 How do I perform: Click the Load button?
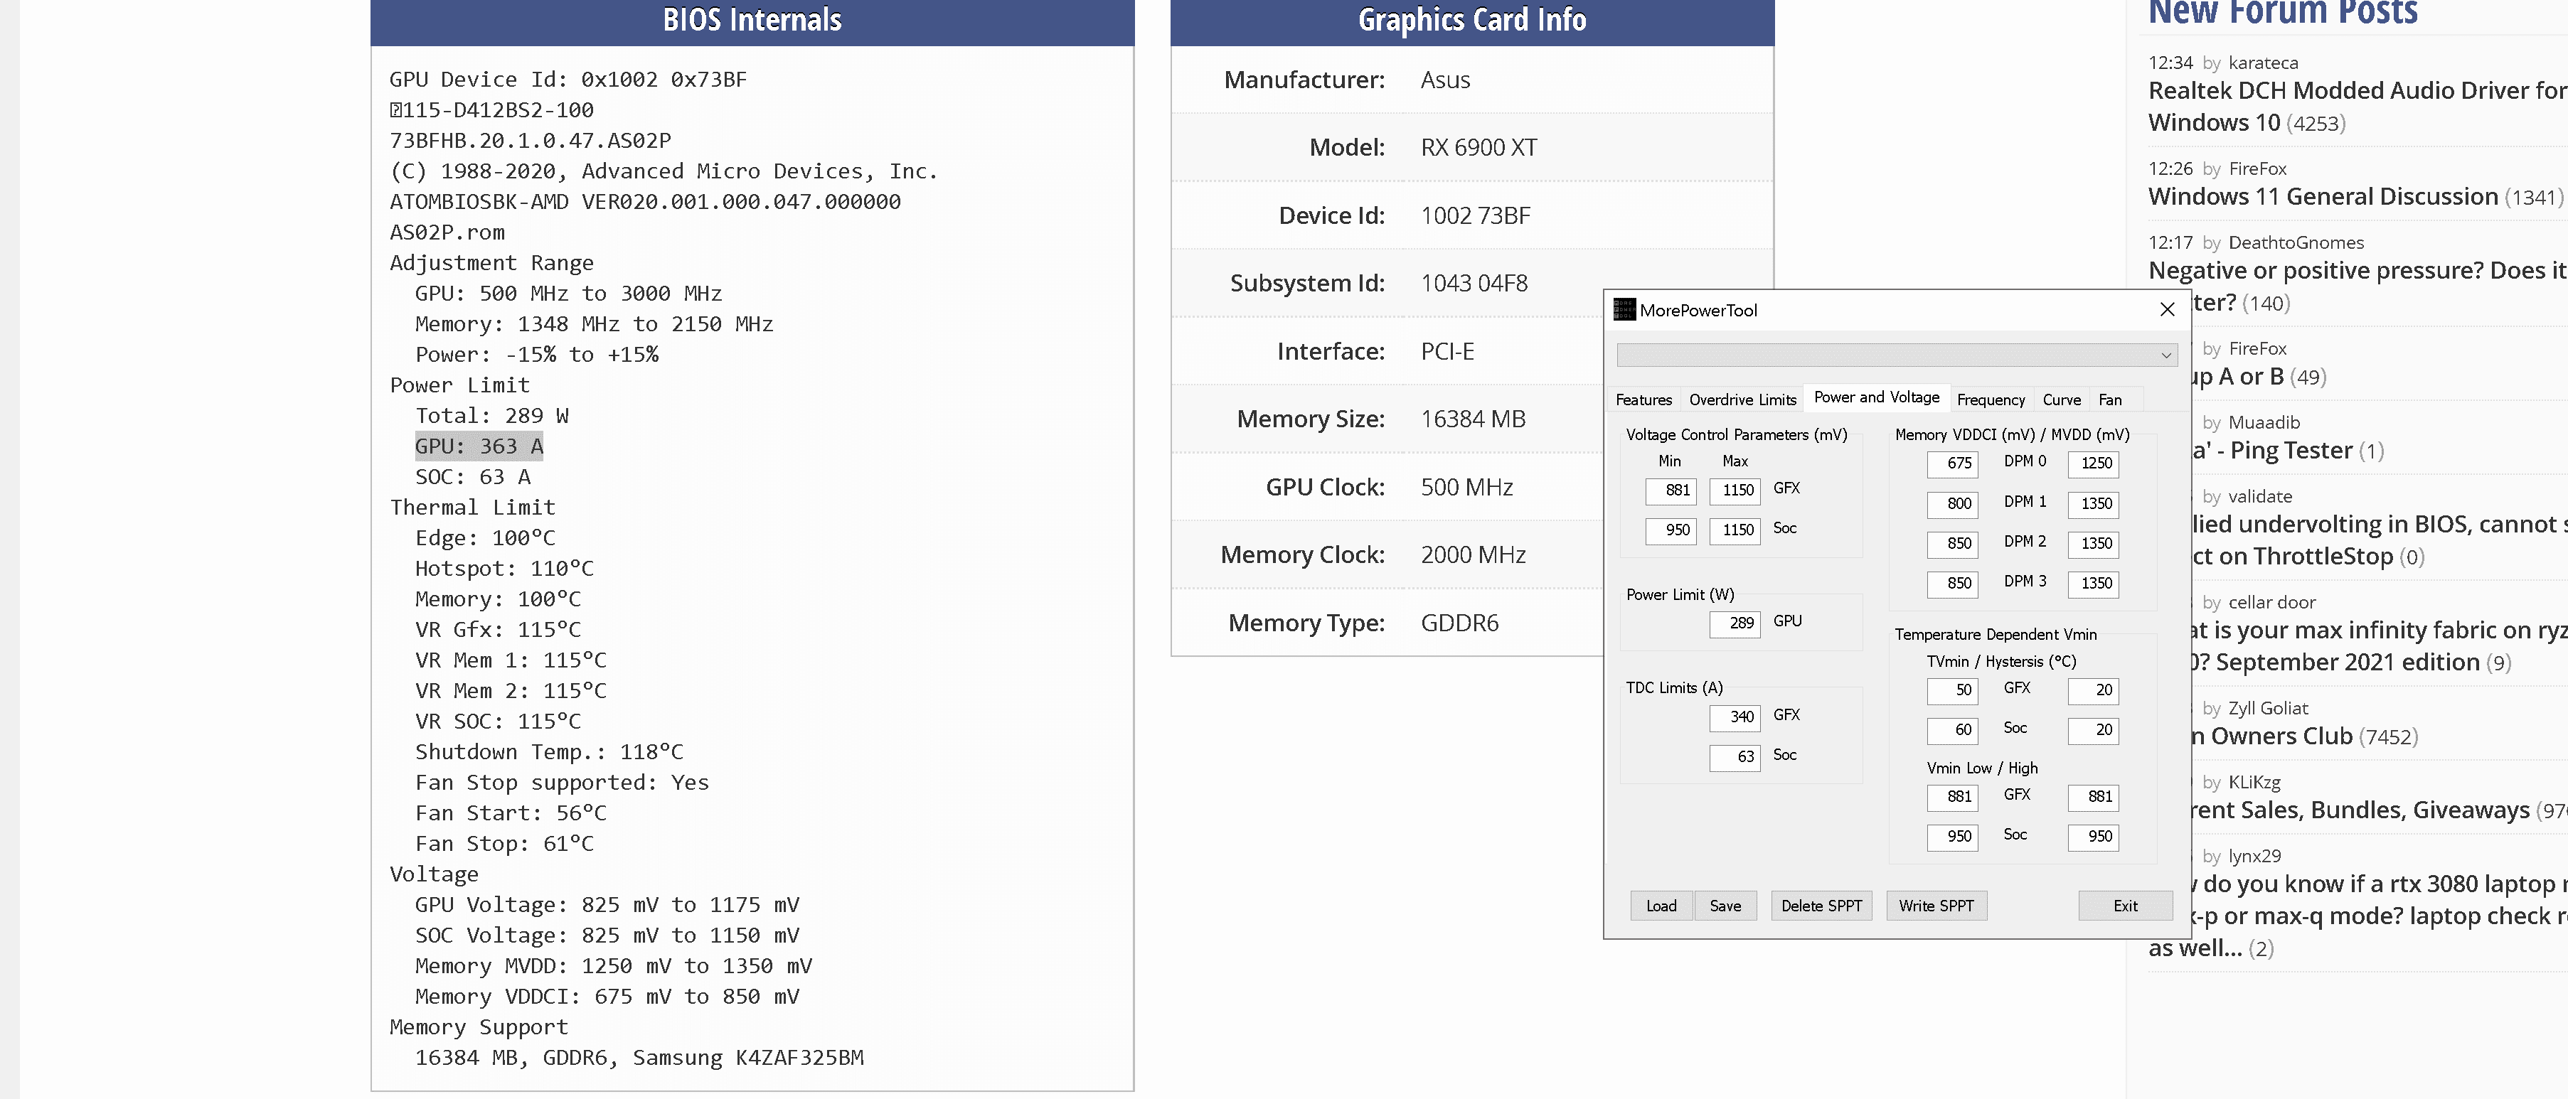pyautogui.click(x=1661, y=906)
